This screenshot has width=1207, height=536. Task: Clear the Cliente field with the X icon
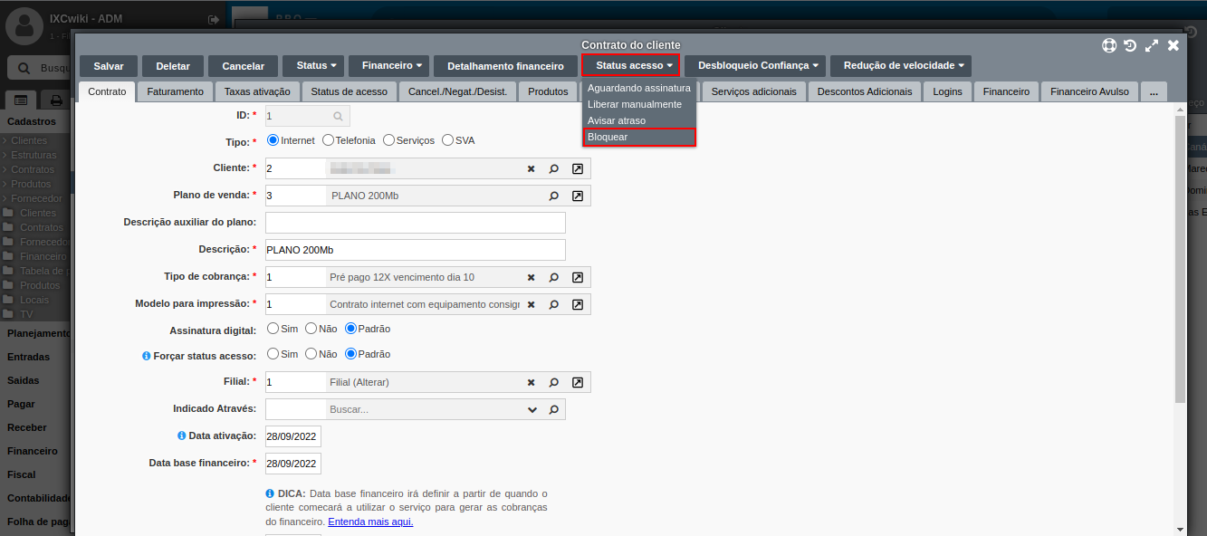pyautogui.click(x=531, y=168)
